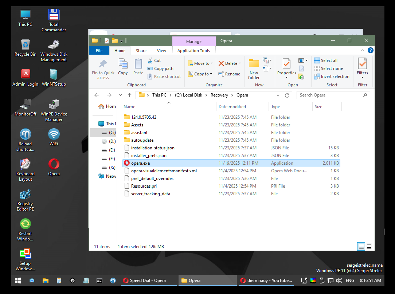Viewport: 395px width, 294px height.
Task: Expand the Delete dropdown arrow
Action: [x=240, y=63]
